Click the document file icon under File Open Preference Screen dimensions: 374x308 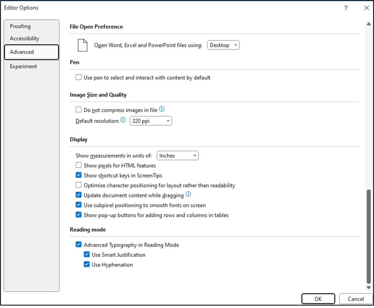pos(83,45)
